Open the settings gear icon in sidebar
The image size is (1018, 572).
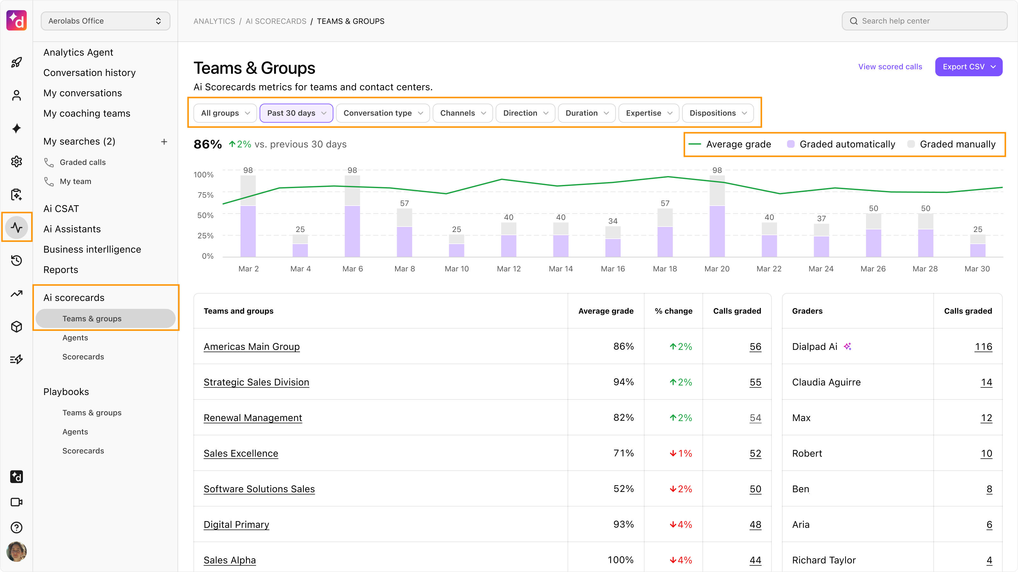click(16, 161)
